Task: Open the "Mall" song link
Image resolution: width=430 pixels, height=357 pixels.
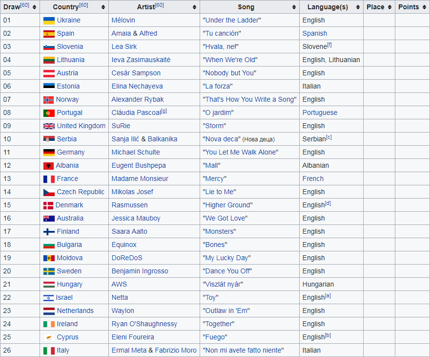Action: click(x=212, y=165)
